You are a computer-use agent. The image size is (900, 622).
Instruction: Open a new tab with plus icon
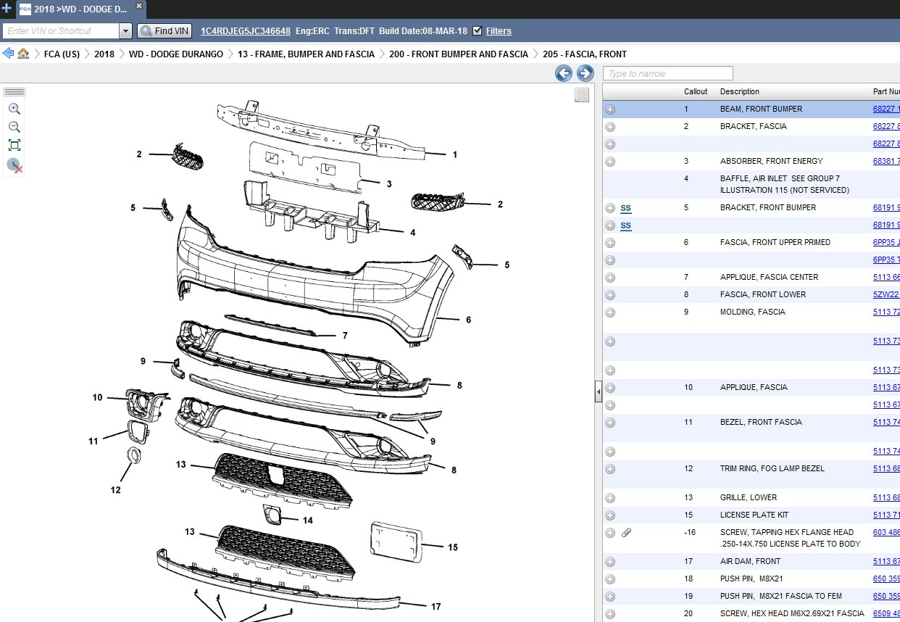[7, 9]
